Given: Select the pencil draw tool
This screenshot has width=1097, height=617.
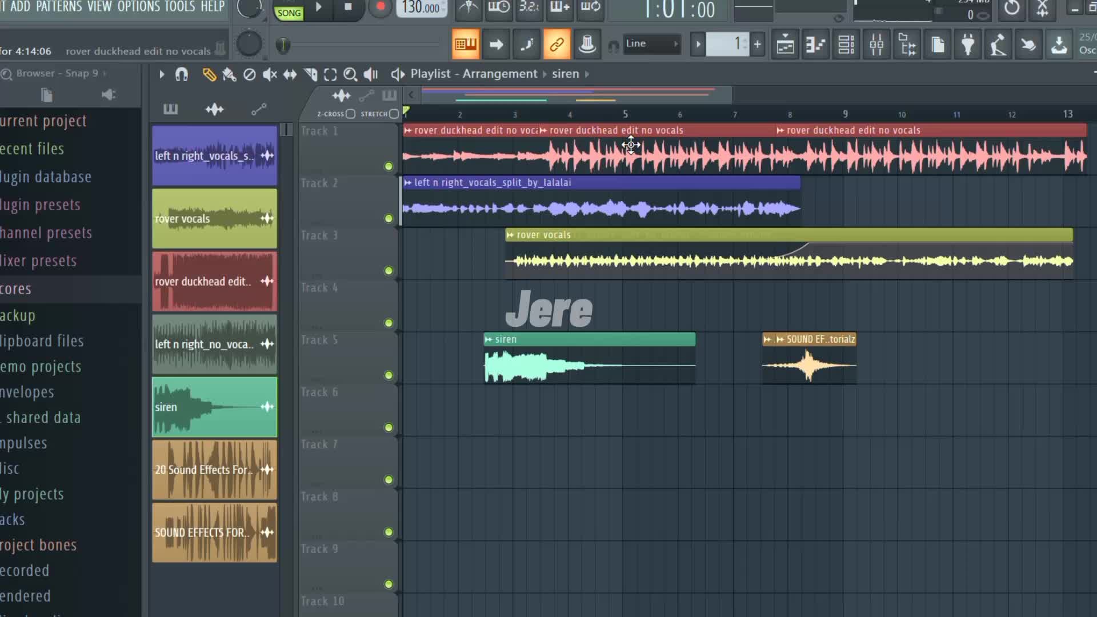Looking at the screenshot, I should click(209, 74).
